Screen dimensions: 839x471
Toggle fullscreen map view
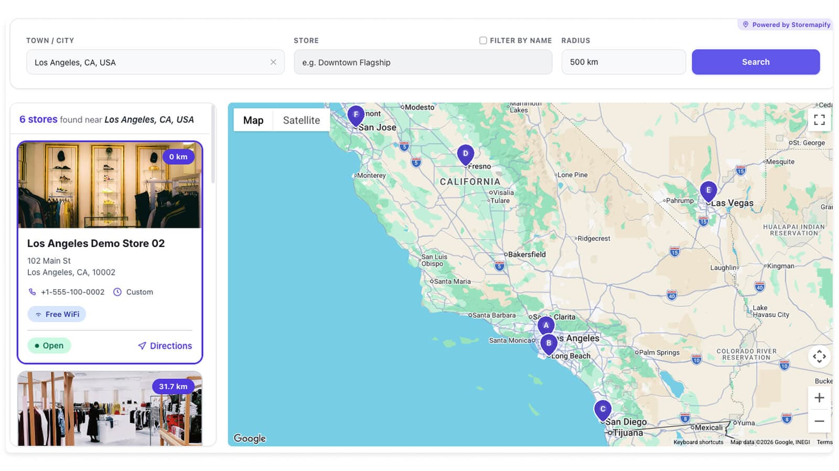tap(819, 120)
